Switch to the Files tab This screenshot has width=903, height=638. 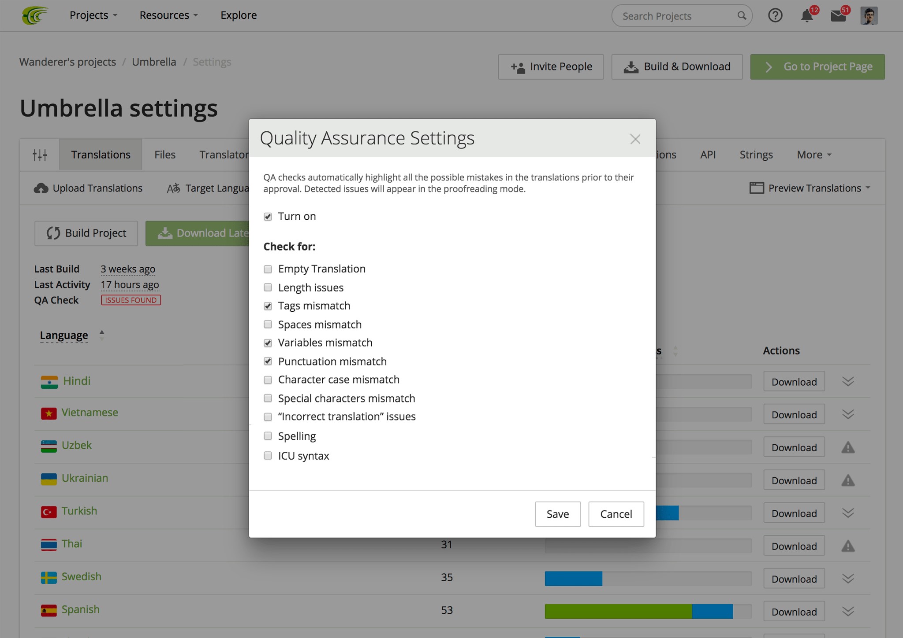[x=165, y=155]
